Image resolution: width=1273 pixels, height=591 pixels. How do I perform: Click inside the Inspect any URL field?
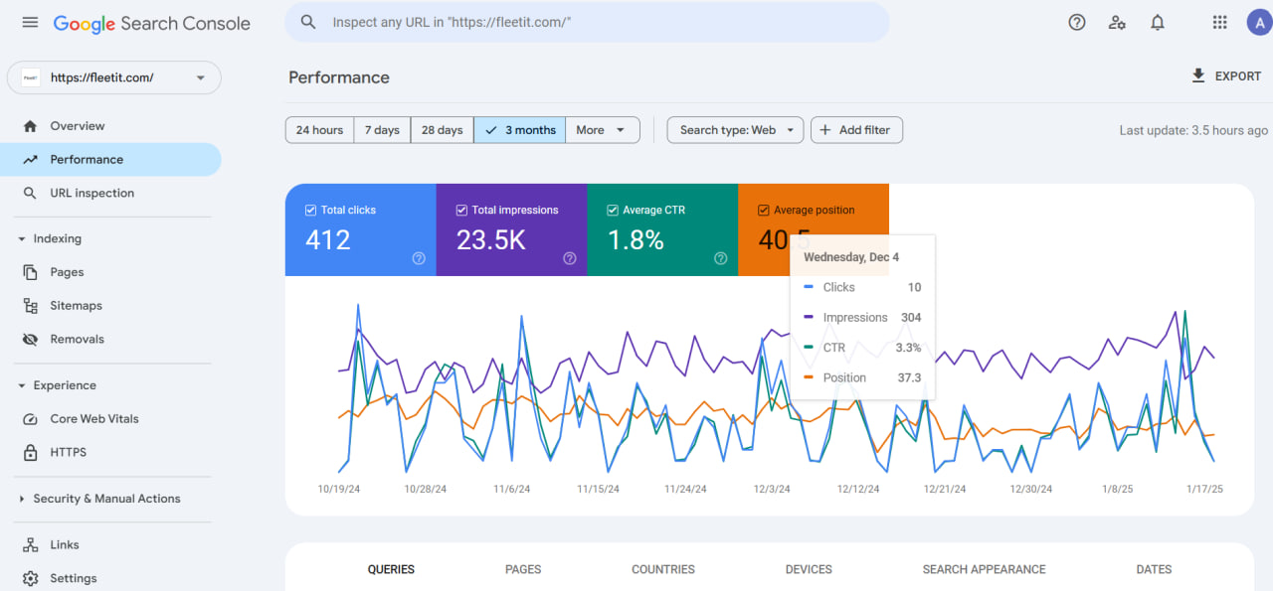point(587,22)
